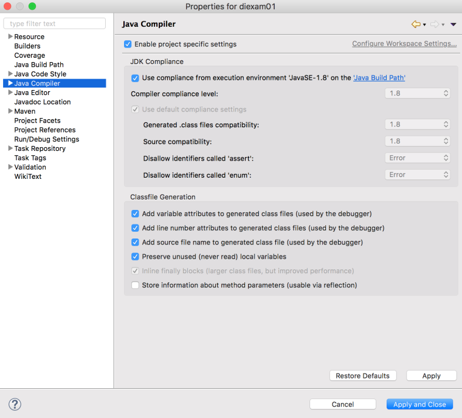Open Compiler compliance level dropdown
The width and height of the screenshot is (462, 418).
click(x=418, y=94)
